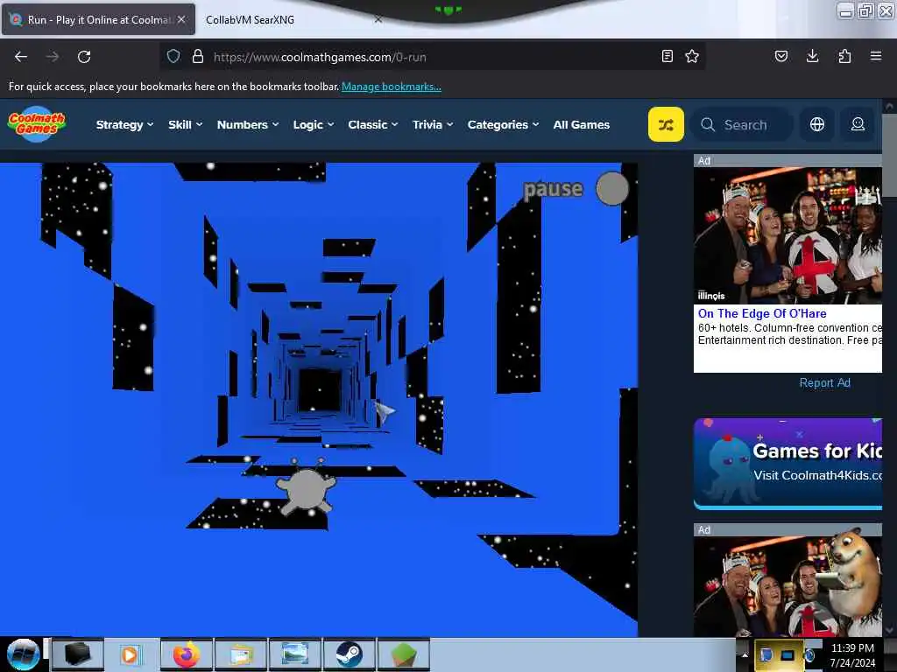Open the extensions puzzle icon
Viewport: 897px width, 672px height.
pos(844,56)
